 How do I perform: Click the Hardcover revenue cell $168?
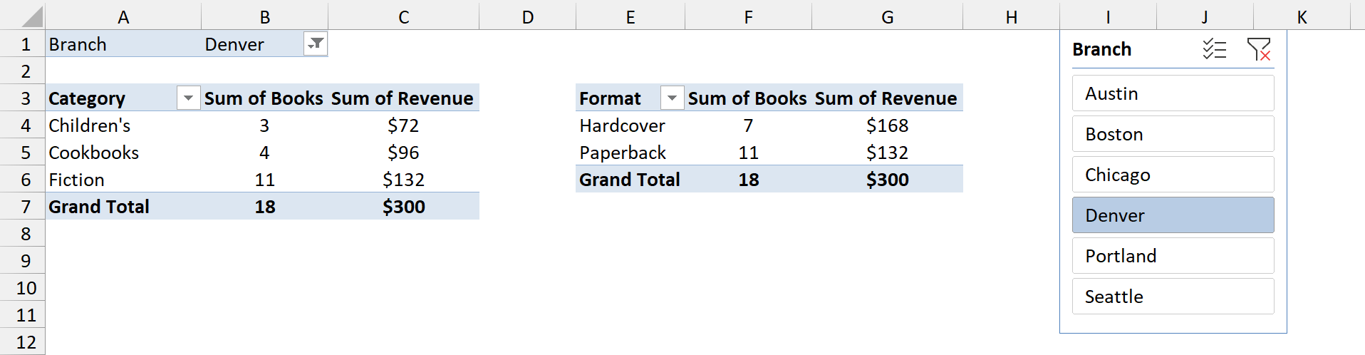[x=887, y=125]
